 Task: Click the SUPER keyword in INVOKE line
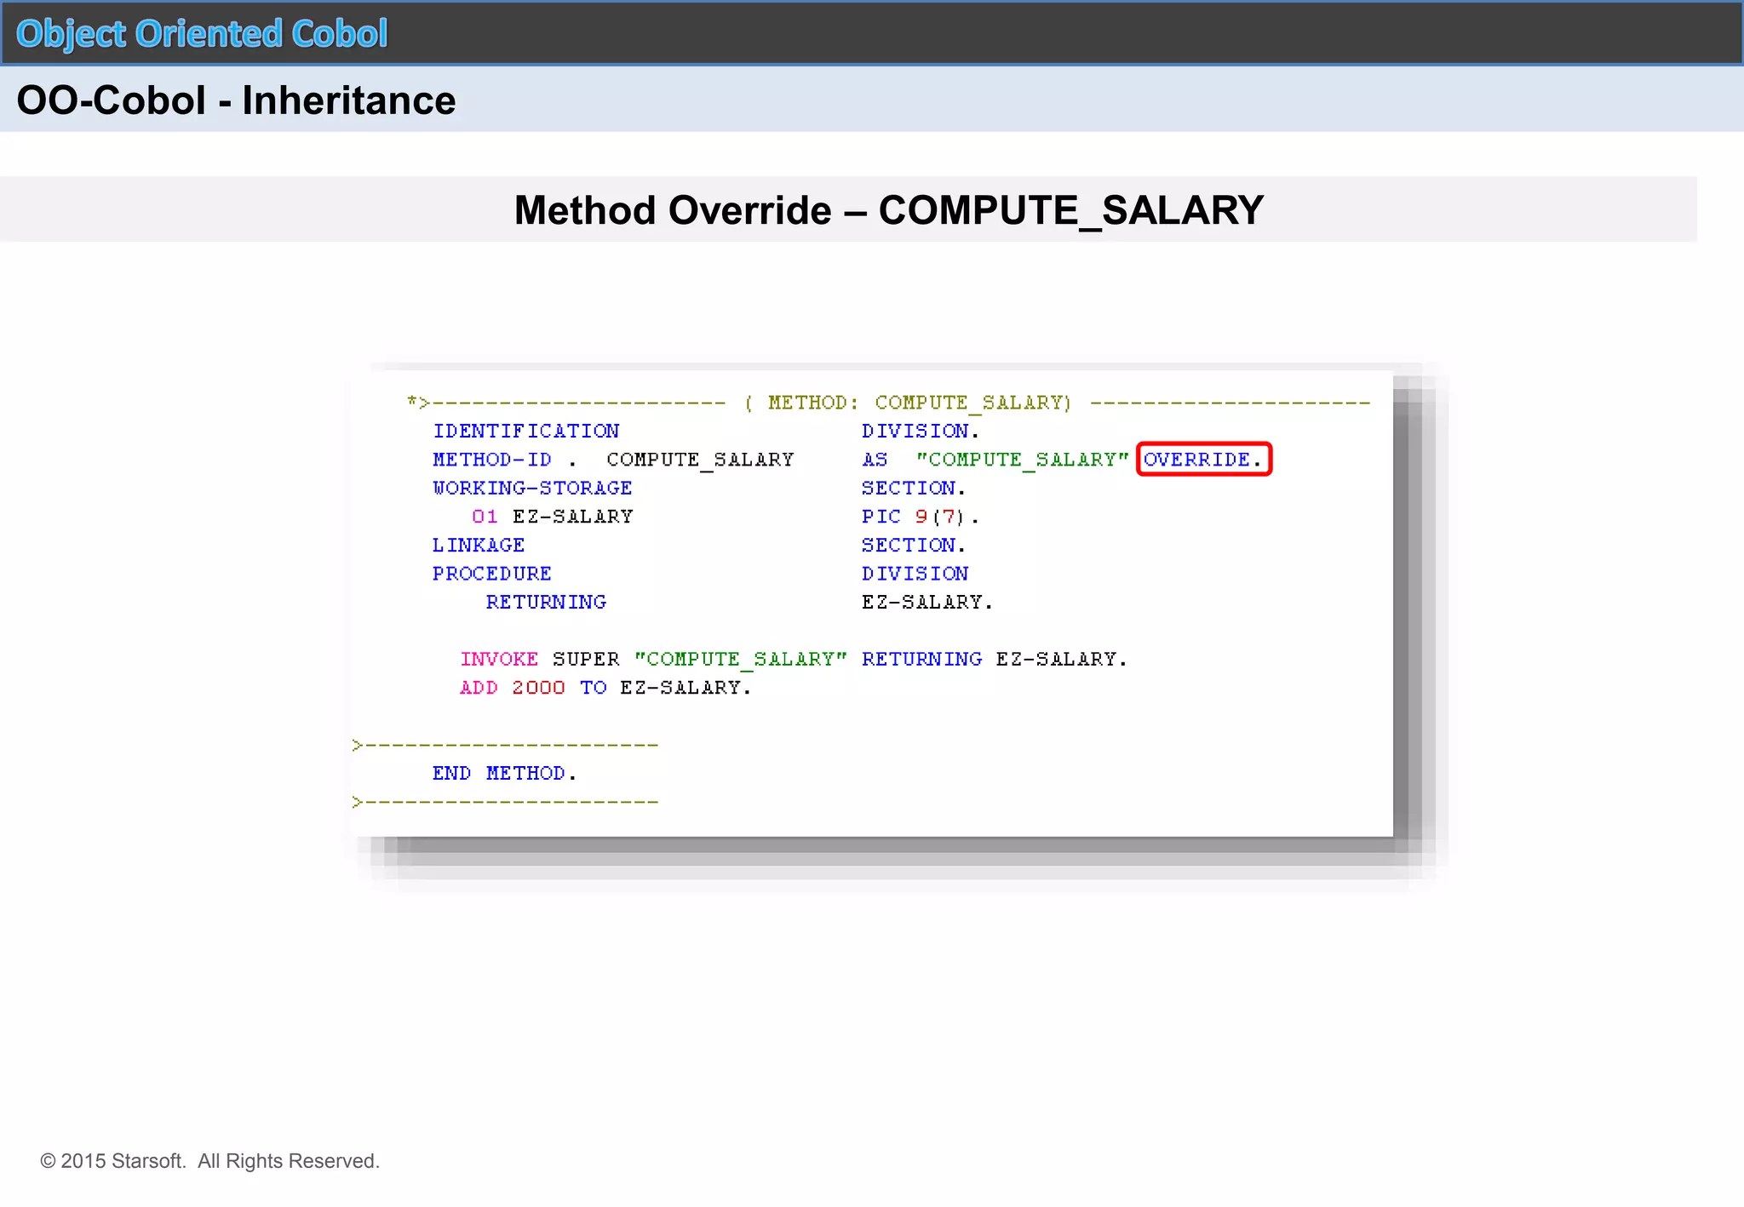pos(586,659)
